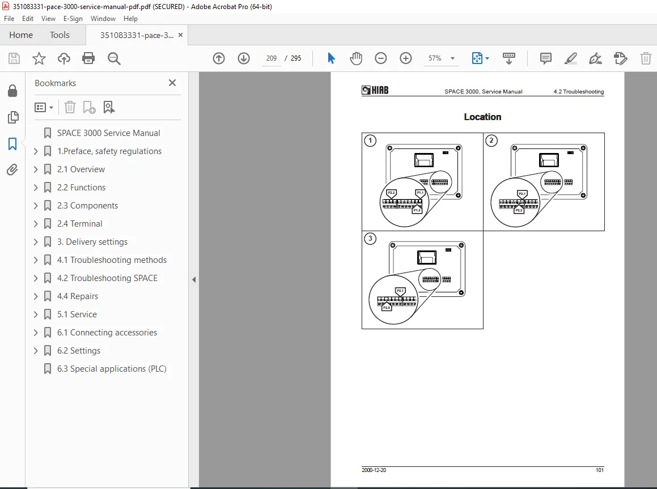Print the document with printer icon
The height and width of the screenshot is (489, 657).
[88, 58]
